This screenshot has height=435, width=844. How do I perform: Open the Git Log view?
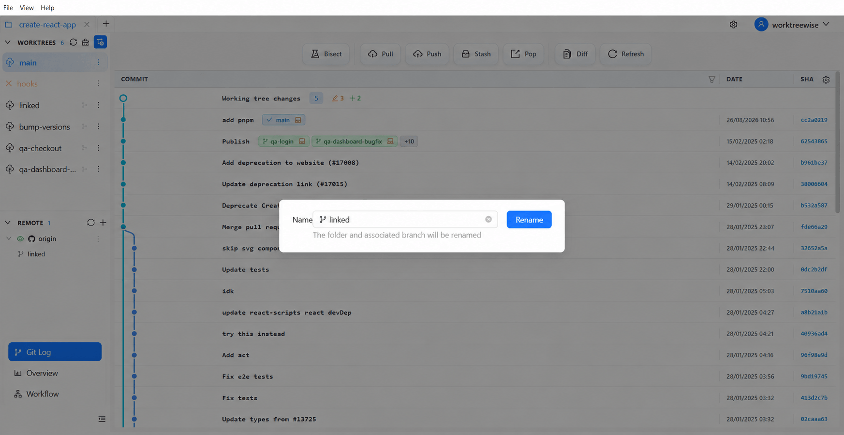coord(55,352)
